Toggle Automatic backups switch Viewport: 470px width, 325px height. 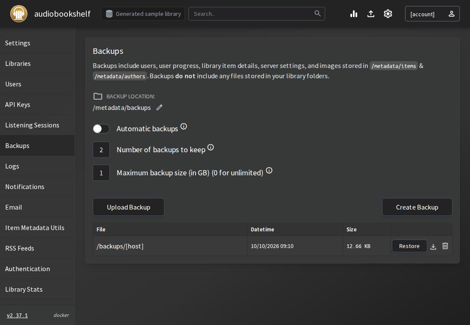101,129
